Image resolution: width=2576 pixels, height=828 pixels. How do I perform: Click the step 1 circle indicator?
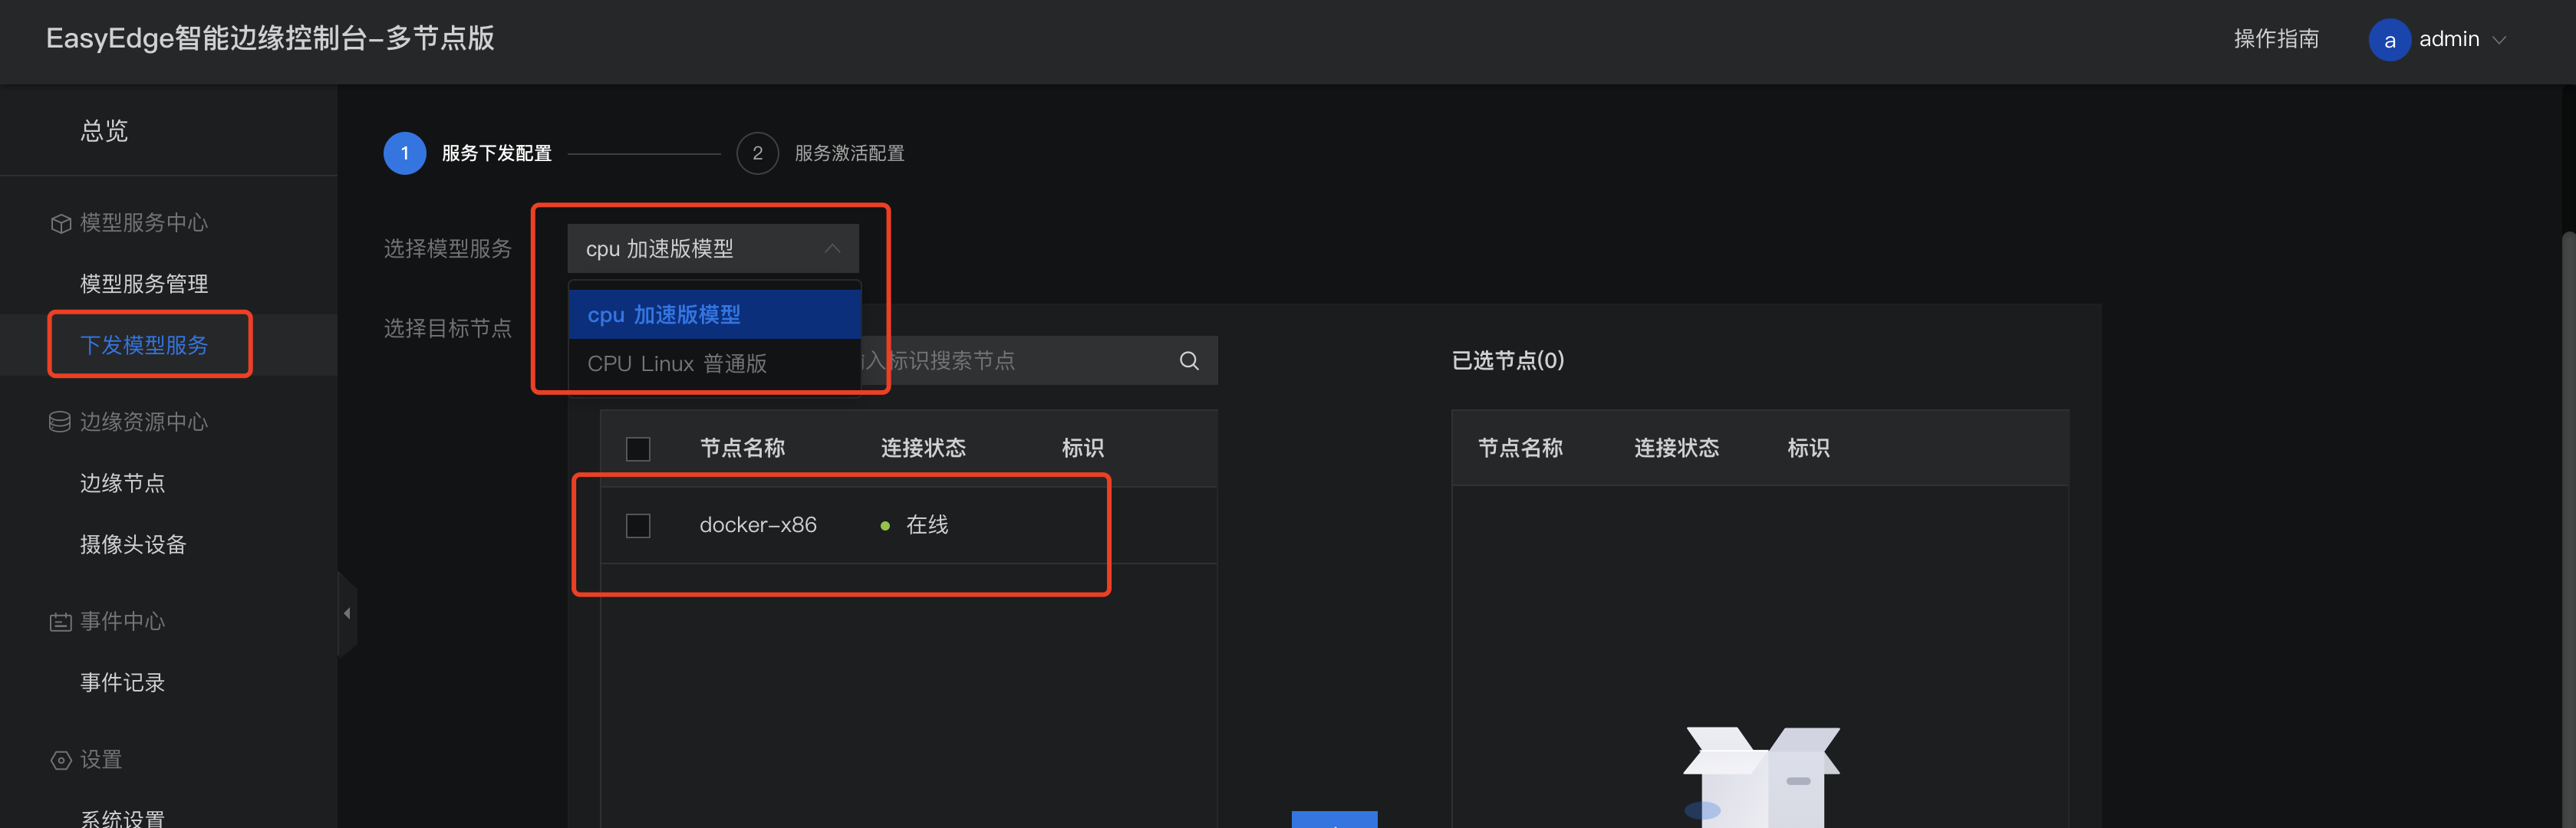point(404,153)
